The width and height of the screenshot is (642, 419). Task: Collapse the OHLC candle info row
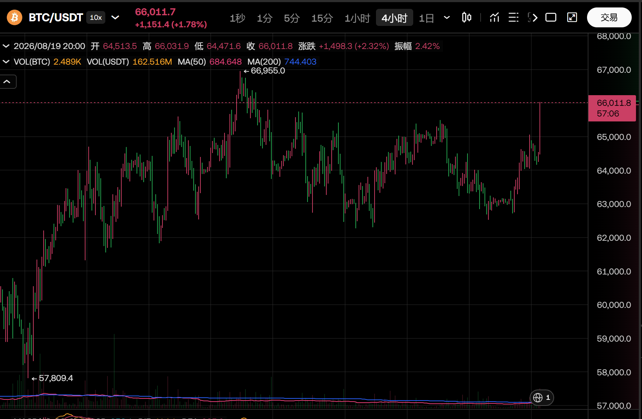[x=6, y=46]
